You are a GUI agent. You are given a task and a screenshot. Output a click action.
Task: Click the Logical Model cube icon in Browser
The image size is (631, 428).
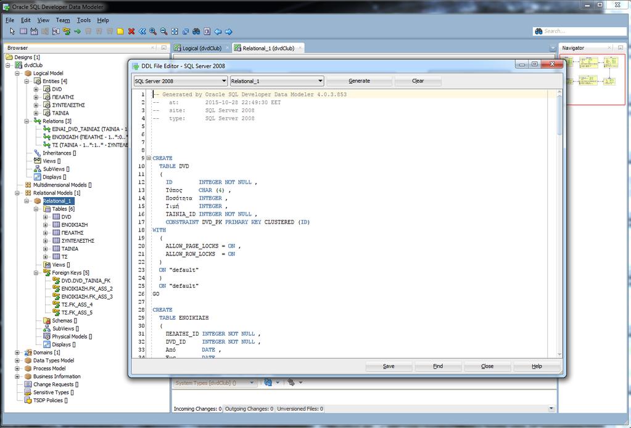point(28,73)
